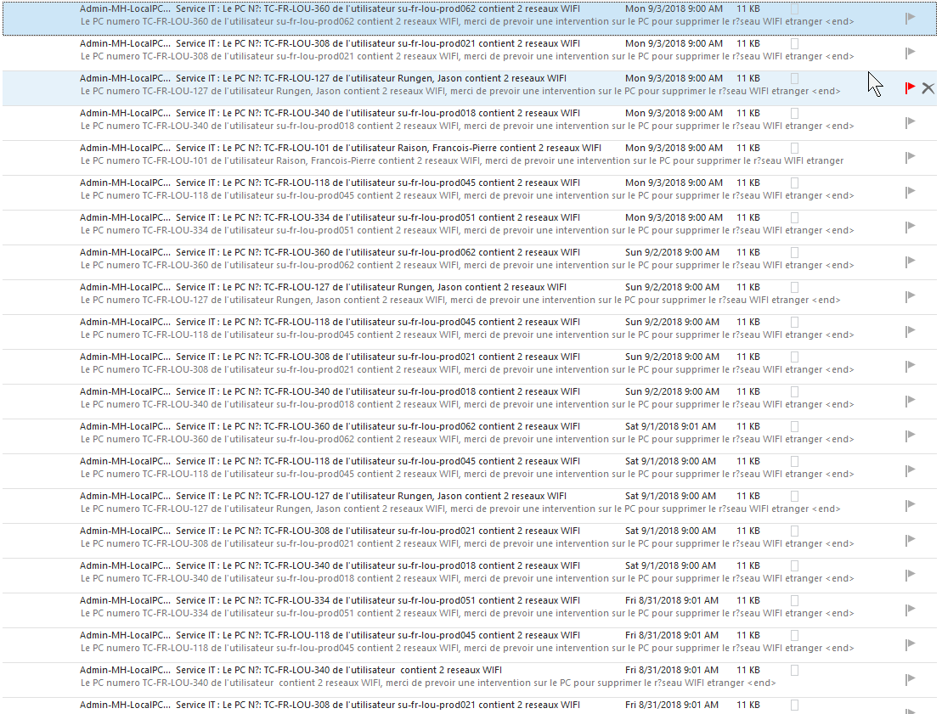Click category box on Friday's TC-FR-LOU-118 email
This screenshot has height=714, width=942.
click(795, 635)
